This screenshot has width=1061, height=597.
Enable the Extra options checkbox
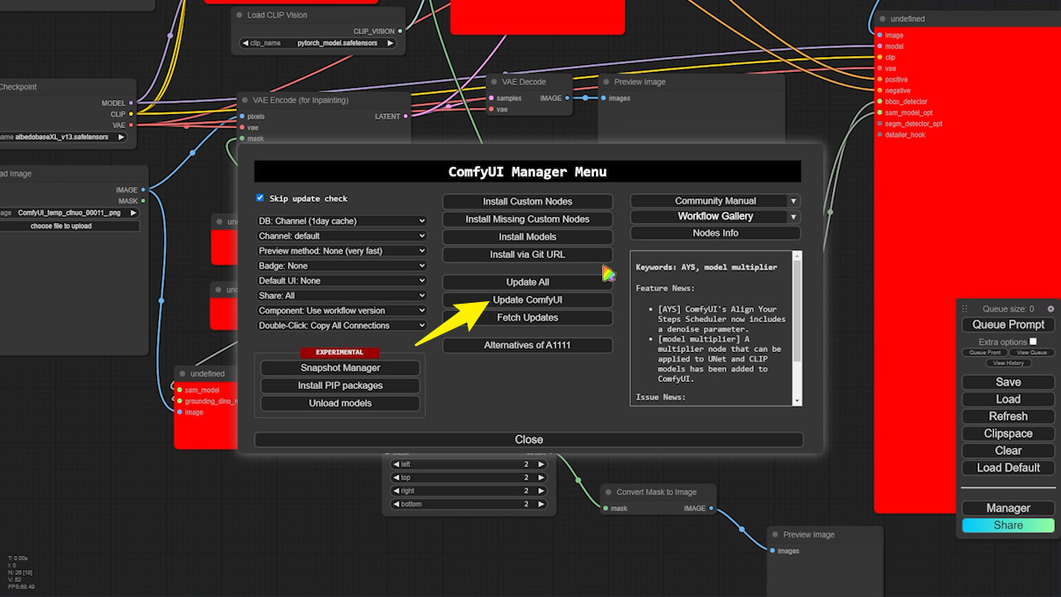1033,342
